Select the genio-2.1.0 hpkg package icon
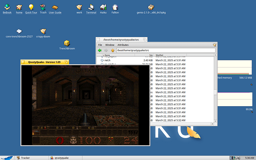The image size is (256, 160). click(151, 7)
